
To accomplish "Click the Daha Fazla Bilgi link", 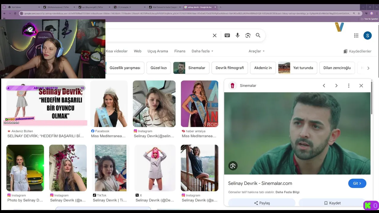I will coord(287,192).
